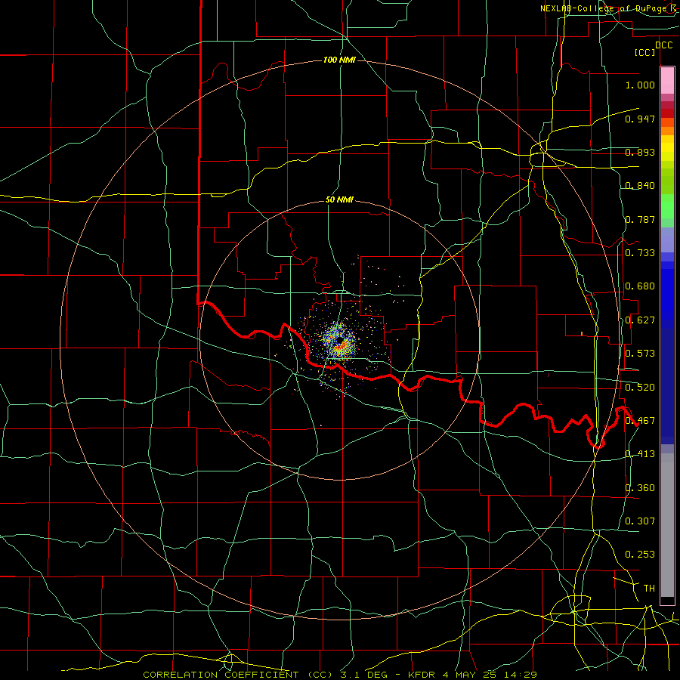Select the pink color band near 1.000

click(x=667, y=81)
